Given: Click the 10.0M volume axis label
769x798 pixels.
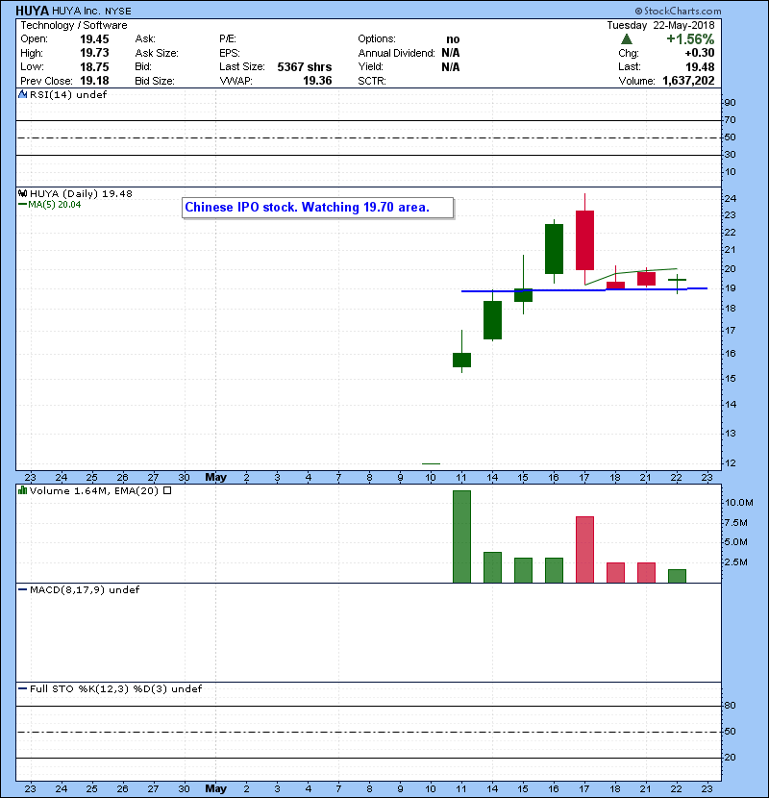Looking at the screenshot, I should pos(738,503).
